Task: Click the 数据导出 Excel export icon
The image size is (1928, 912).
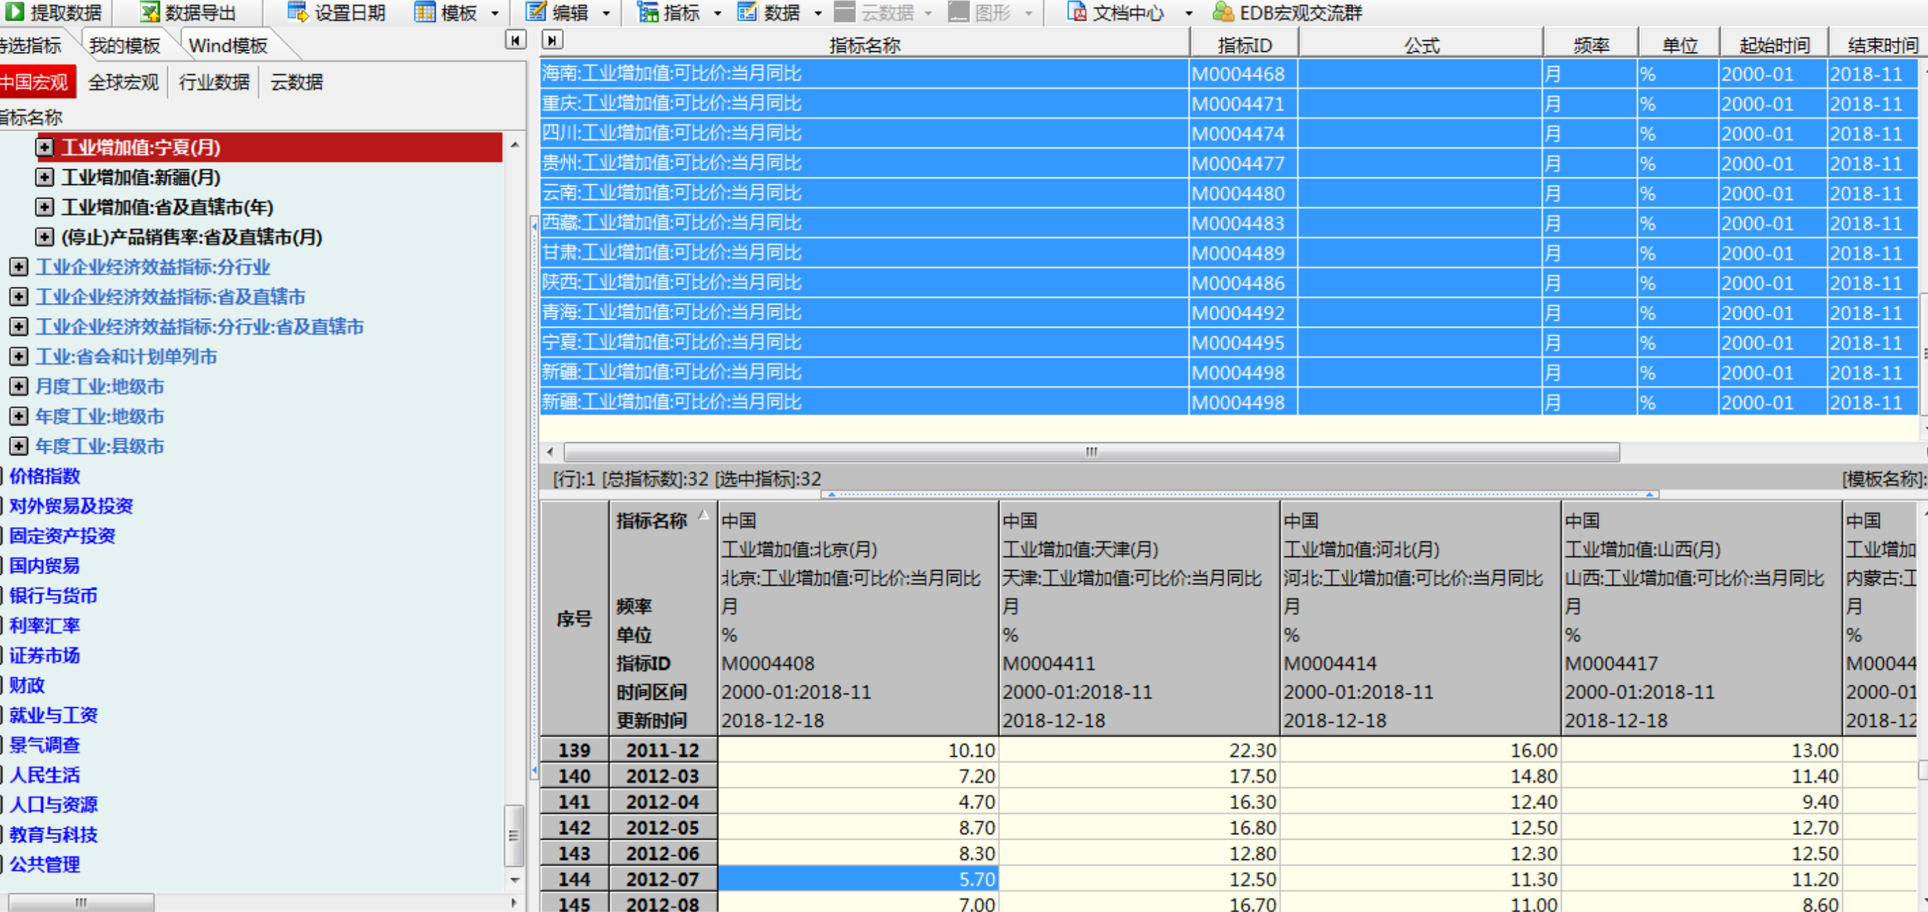Action: click(x=150, y=11)
